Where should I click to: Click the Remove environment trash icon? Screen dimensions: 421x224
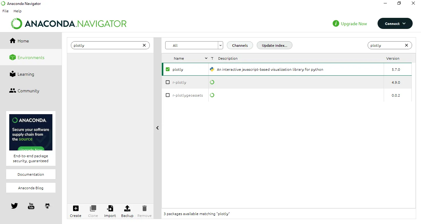tap(145, 208)
